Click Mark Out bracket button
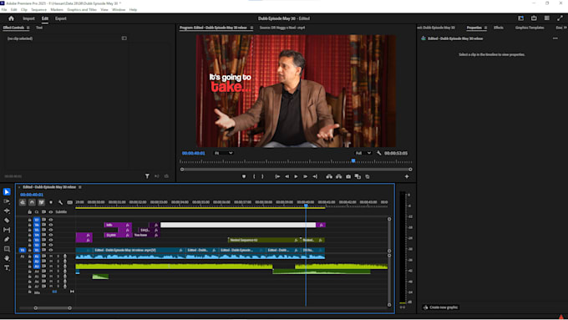 [262, 176]
